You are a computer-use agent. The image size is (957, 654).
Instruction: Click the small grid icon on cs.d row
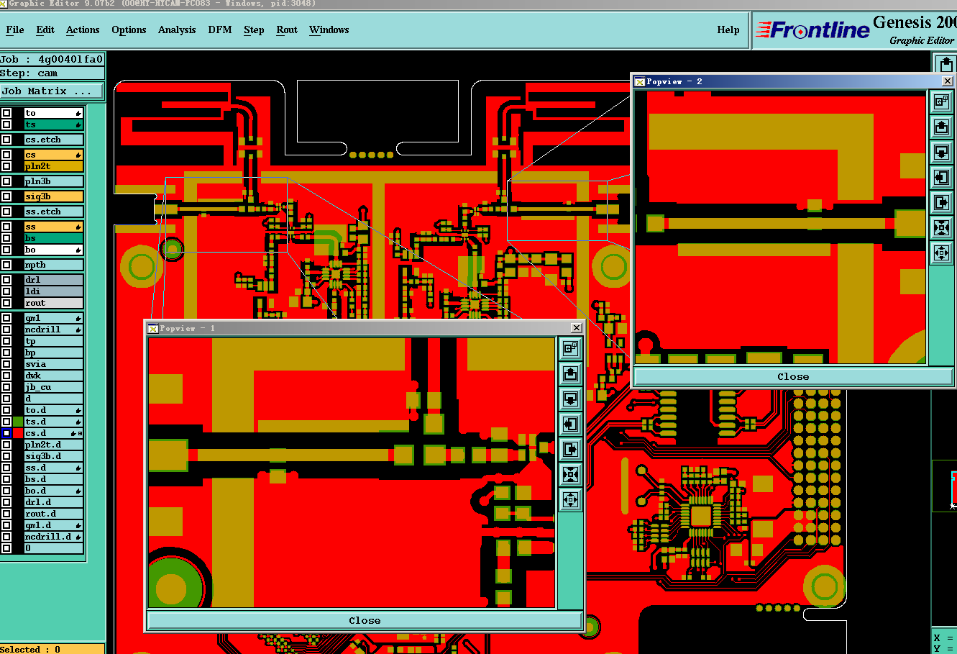(x=80, y=433)
